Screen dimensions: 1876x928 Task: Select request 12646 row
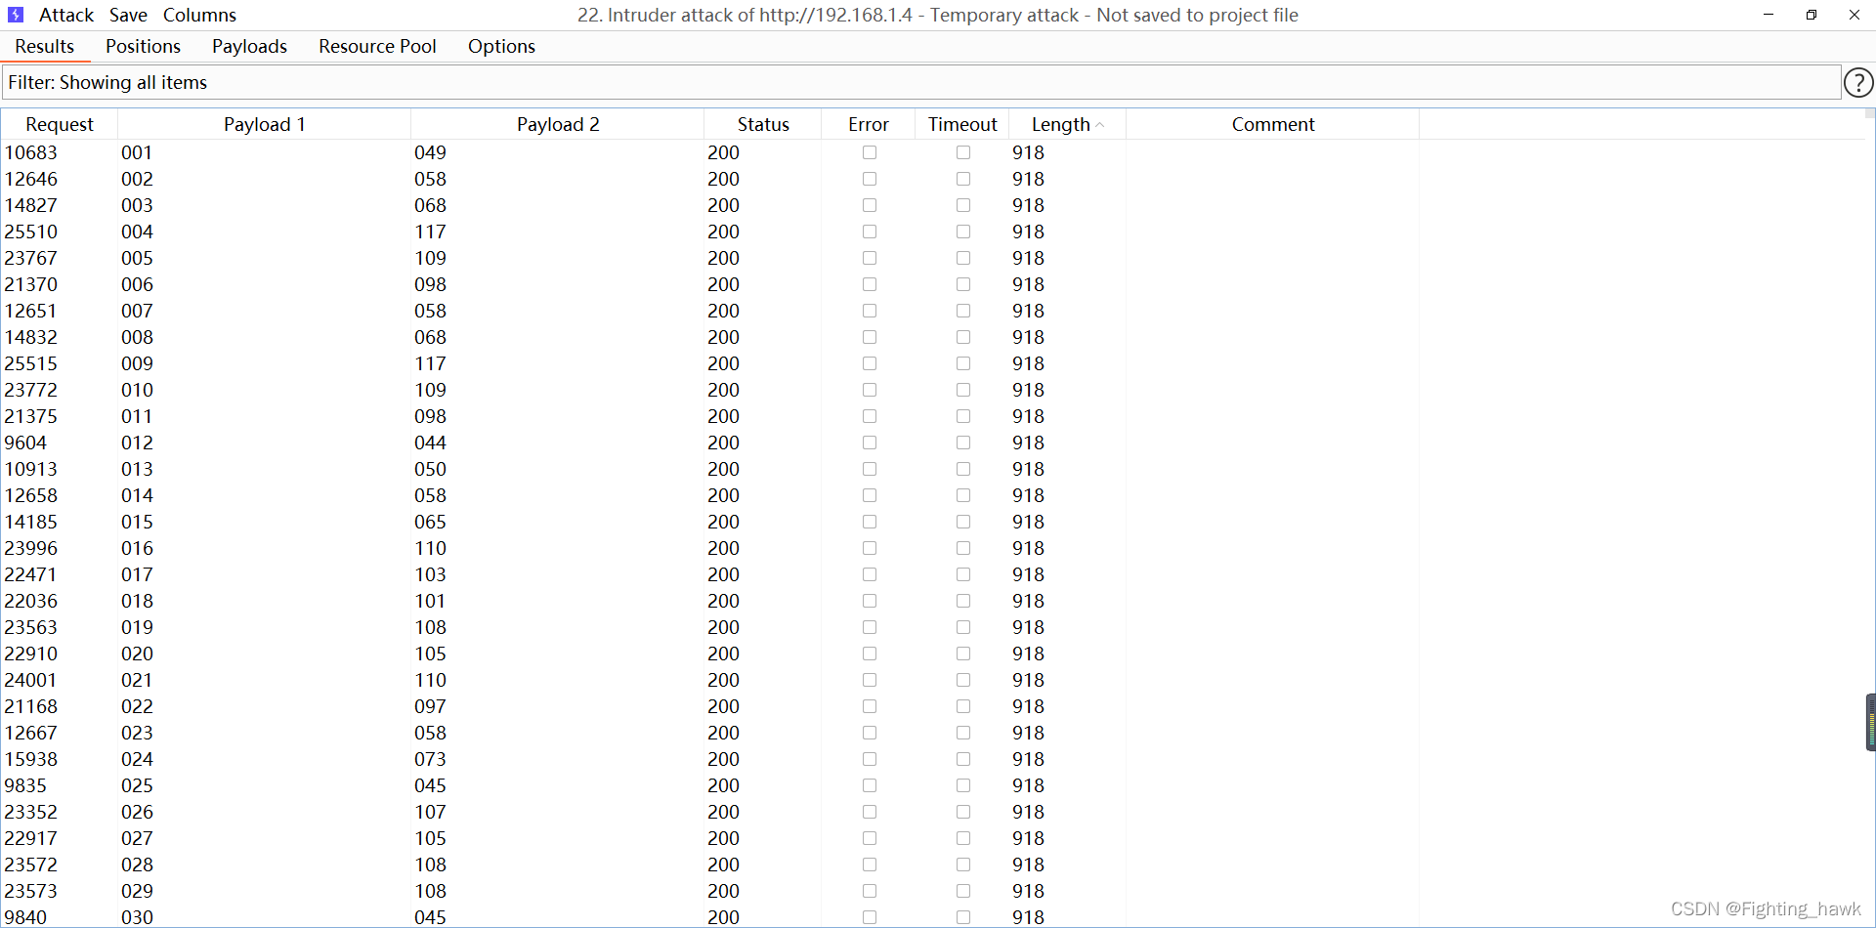[933, 179]
